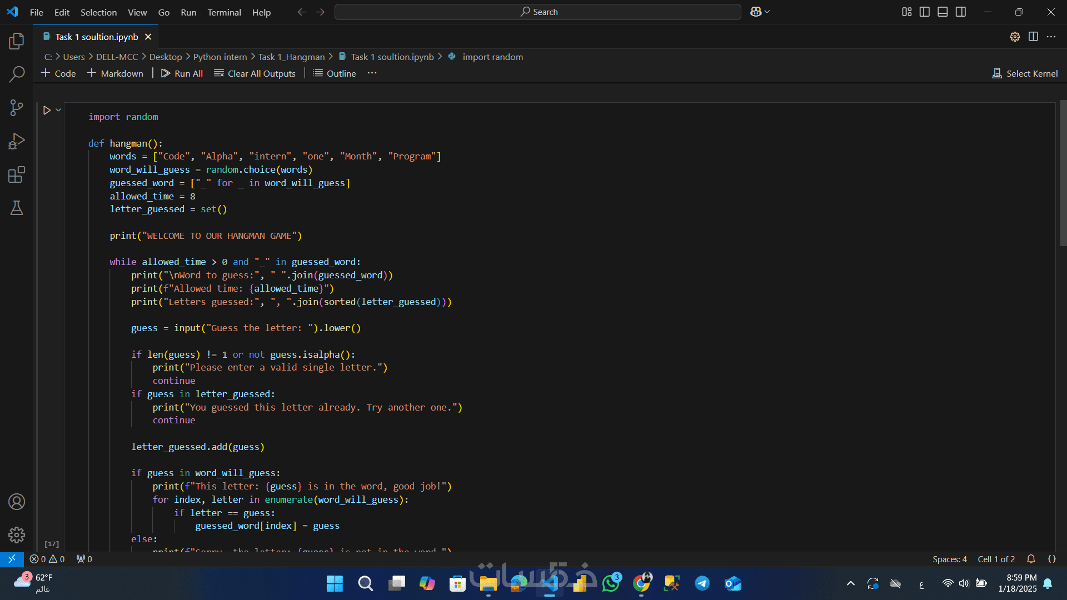This screenshot has width=1067, height=600.
Task: Toggle the primary side bar layout
Action: pyautogui.click(x=925, y=12)
